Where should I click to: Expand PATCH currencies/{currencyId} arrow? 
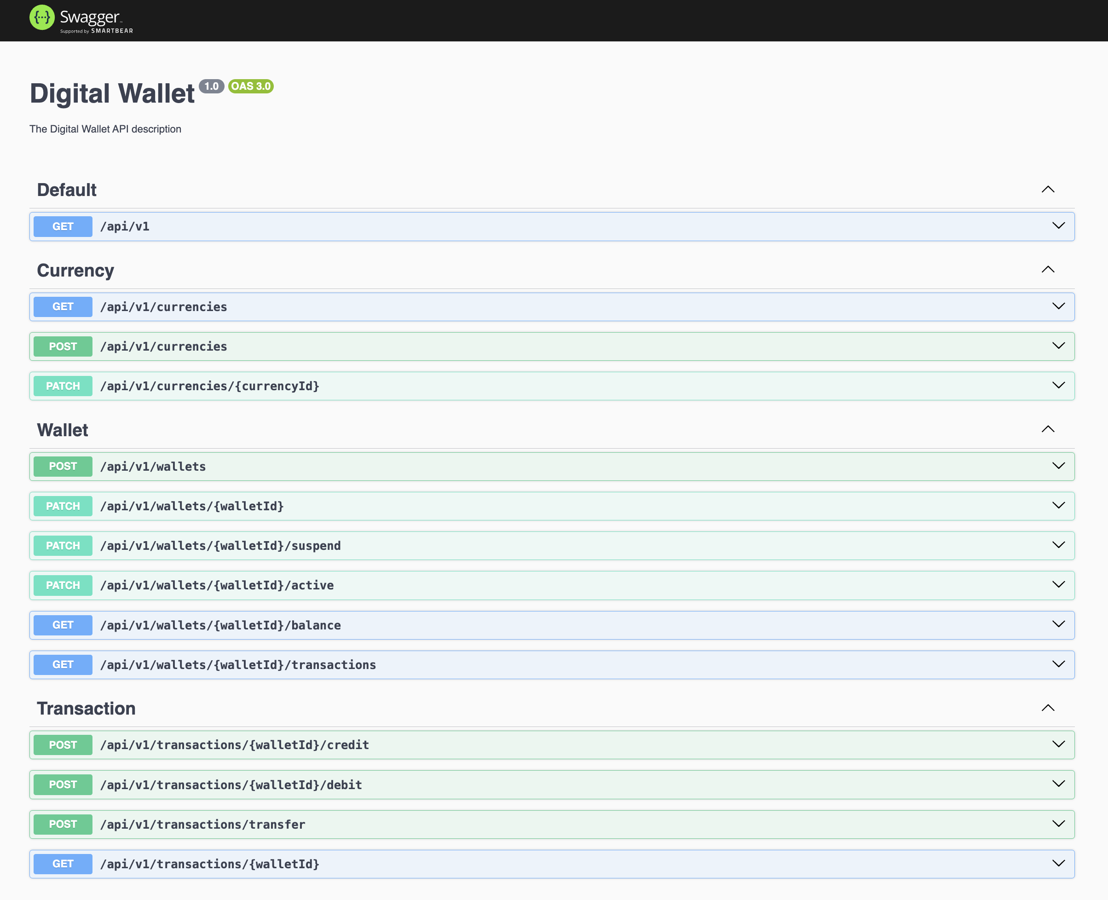pos(1058,386)
